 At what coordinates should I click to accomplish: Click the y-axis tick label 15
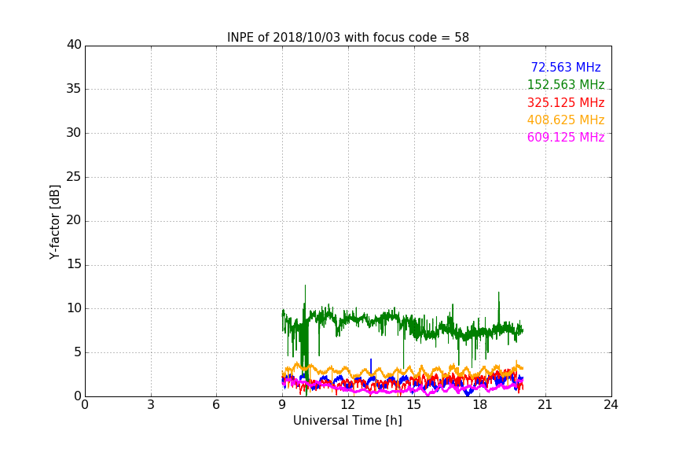coord(74,264)
